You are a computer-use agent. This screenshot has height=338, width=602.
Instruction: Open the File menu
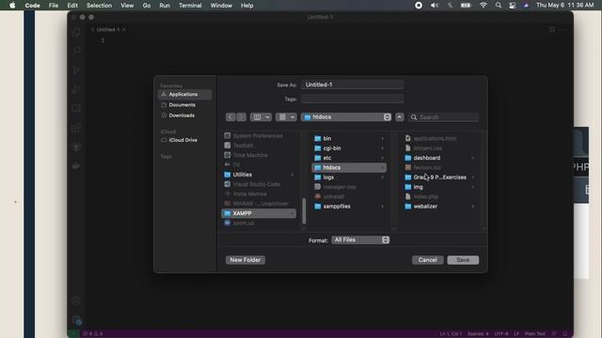coord(54,6)
